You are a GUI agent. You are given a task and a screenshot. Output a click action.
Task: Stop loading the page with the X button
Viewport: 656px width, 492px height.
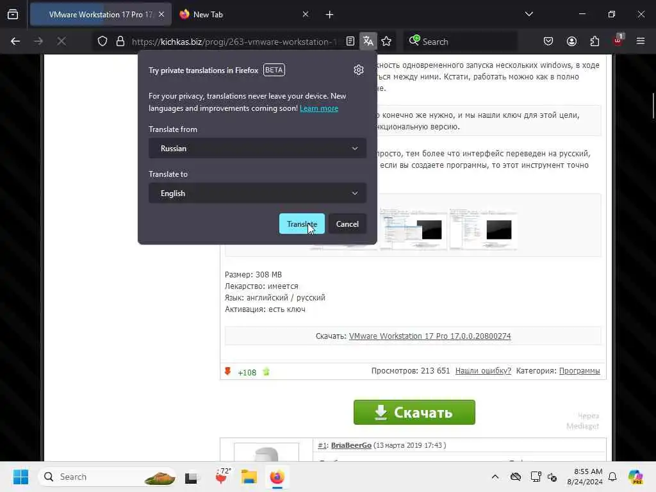[x=61, y=42]
